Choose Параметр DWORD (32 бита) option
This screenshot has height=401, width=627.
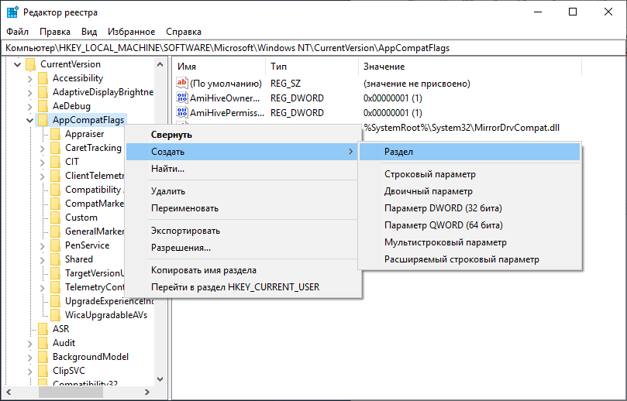[x=443, y=208]
